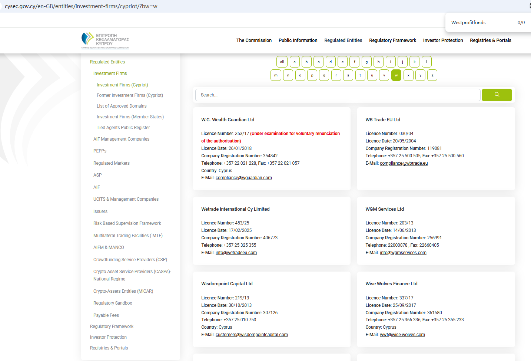Open Registries & Portals top menu
Viewport: 531px width, 361px height.
pyautogui.click(x=490, y=40)
